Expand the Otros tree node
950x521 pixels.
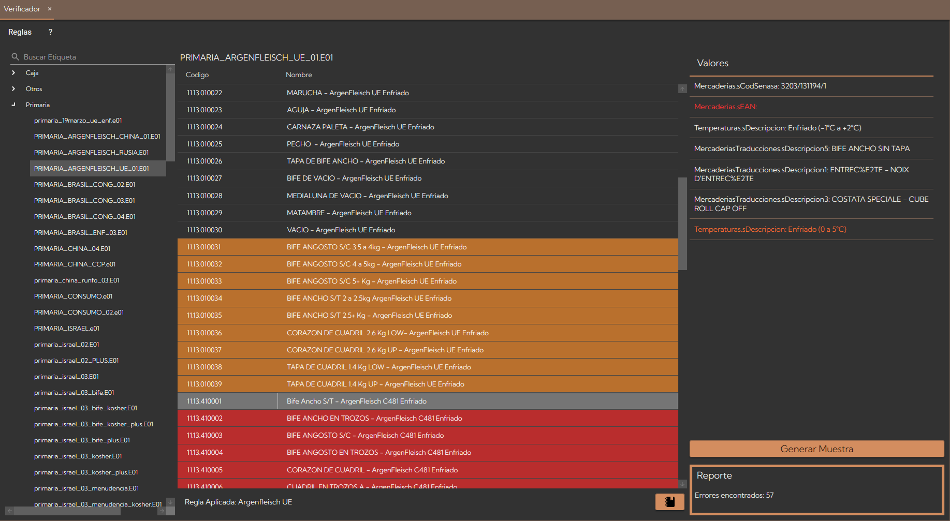click(x=13, y=89)
